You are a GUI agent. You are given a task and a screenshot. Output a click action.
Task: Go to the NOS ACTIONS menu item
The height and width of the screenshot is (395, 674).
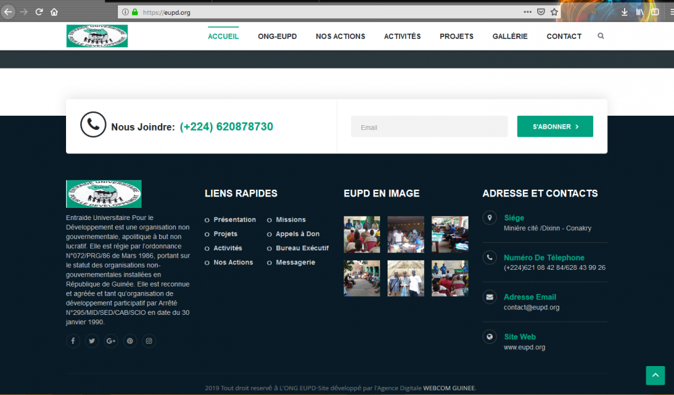click(x=340, y=36)
